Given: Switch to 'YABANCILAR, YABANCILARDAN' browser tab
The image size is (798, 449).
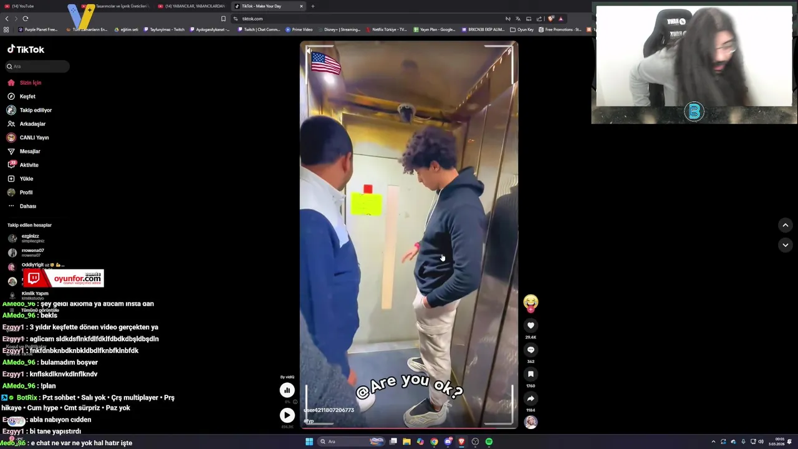Looking at the screenshot, I should coord(193,6).
